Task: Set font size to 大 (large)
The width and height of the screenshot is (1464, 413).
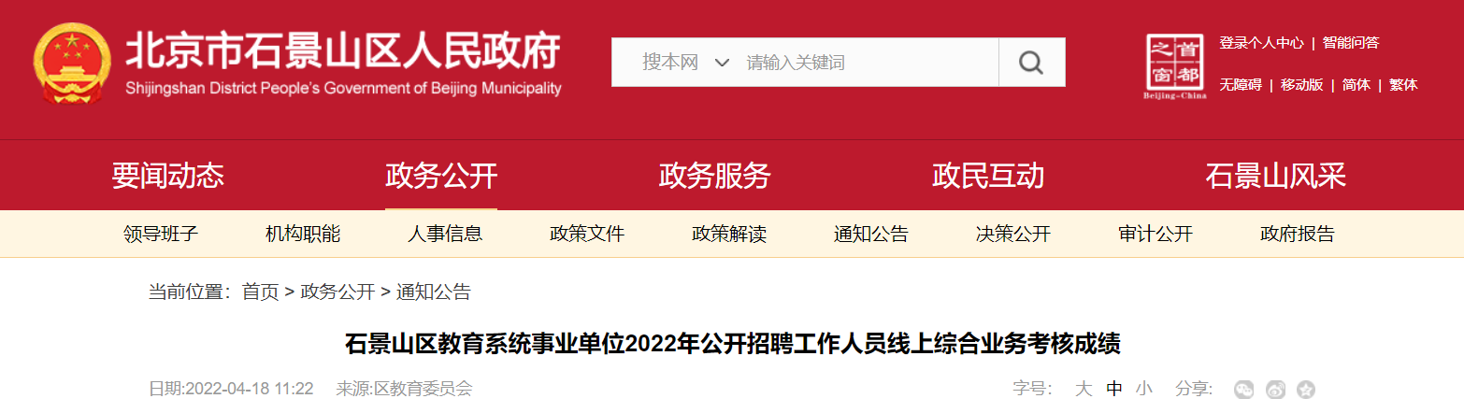Action: coord(1084,389)
